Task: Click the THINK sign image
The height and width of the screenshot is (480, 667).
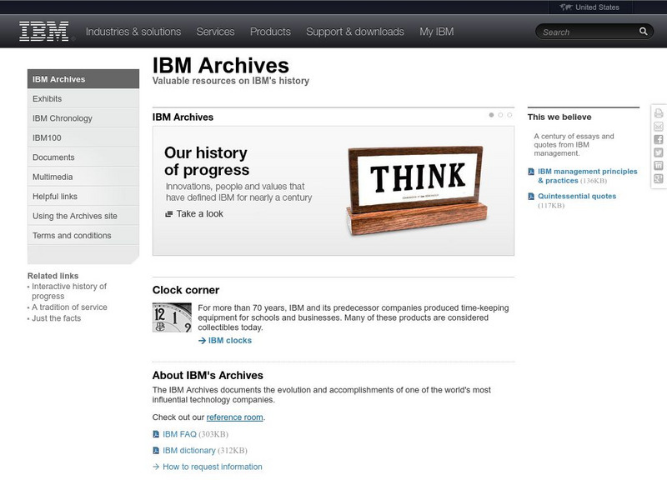Action: coord(417,191)
